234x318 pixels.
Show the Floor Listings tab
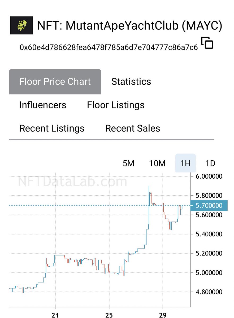(116, 105)
